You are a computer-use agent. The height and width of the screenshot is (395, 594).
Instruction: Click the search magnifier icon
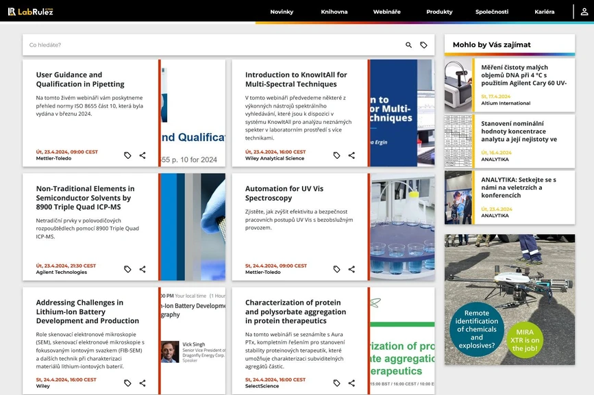pos(408,45)
